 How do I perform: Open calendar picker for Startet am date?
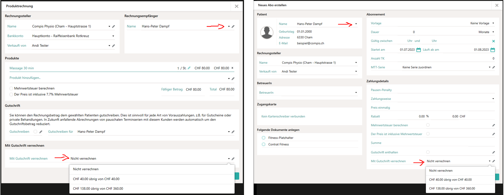[x=418, y=50]
